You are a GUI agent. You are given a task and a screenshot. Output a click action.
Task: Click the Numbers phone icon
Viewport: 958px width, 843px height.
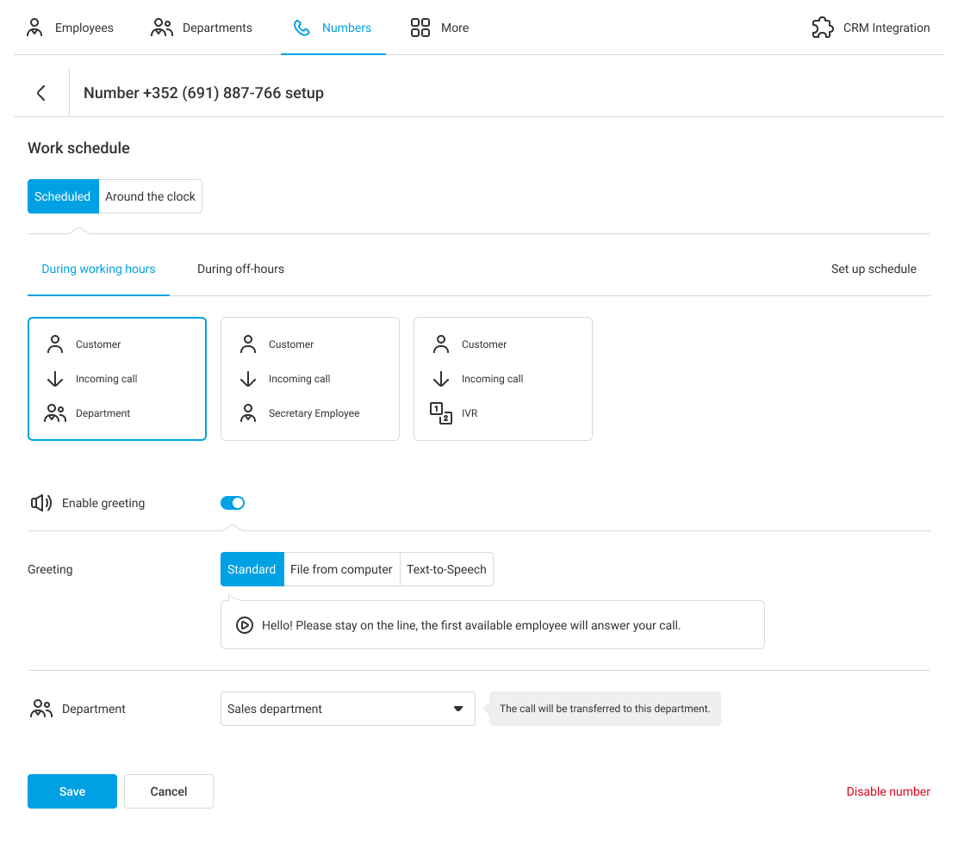point(302,28)
